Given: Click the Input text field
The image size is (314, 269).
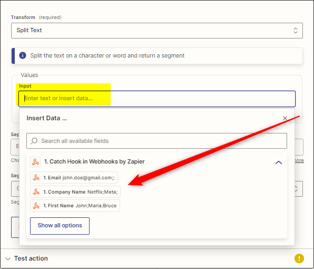Looking at the screenshot, I should pyautogui.click(x=157, y=99).
